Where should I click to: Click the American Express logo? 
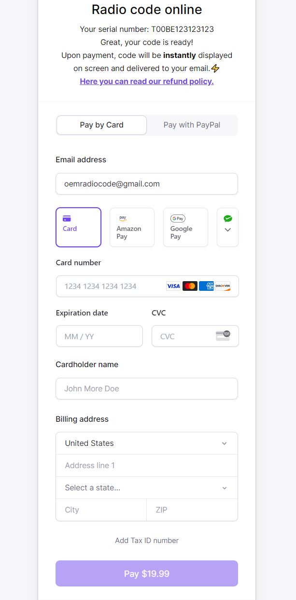point(206,286)
